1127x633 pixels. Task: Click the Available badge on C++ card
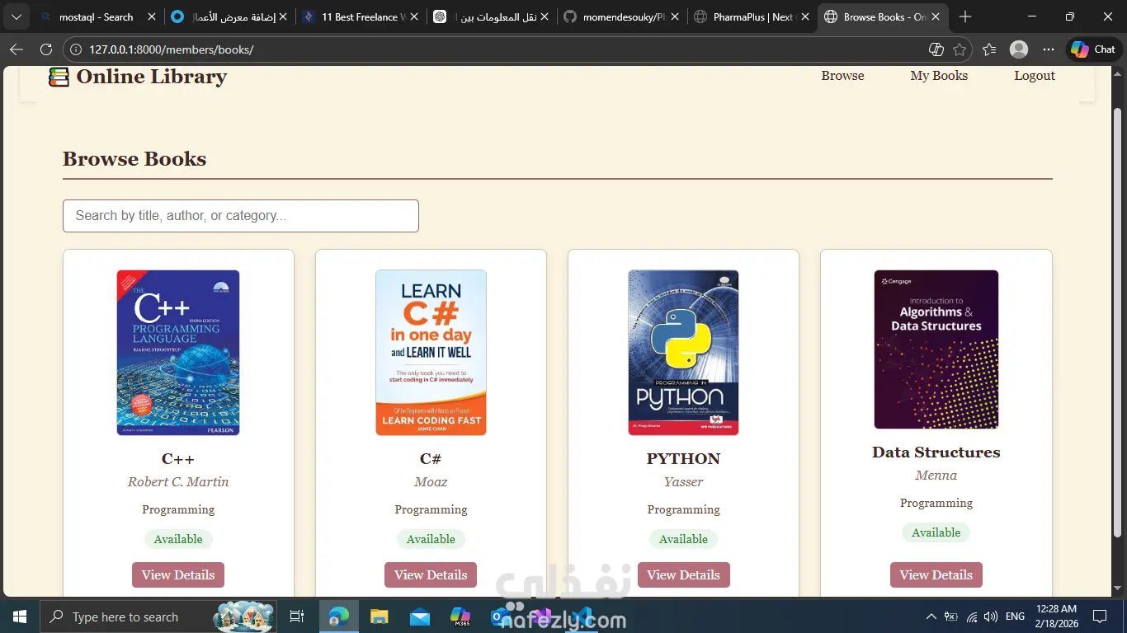(x=178, y=539)
